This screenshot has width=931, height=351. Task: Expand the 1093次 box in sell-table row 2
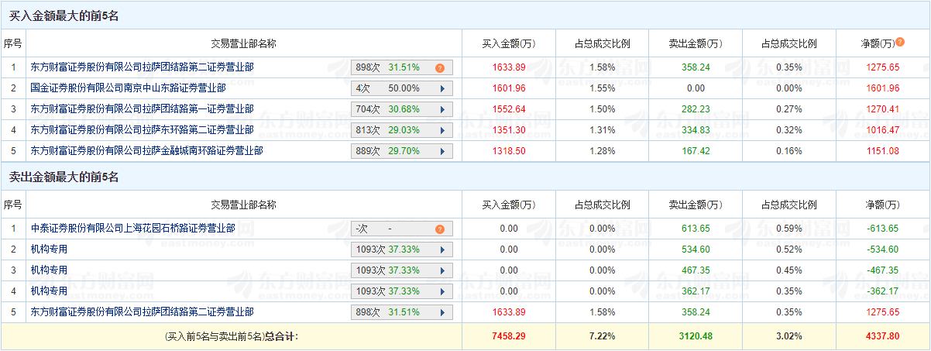tap(442, 249)
